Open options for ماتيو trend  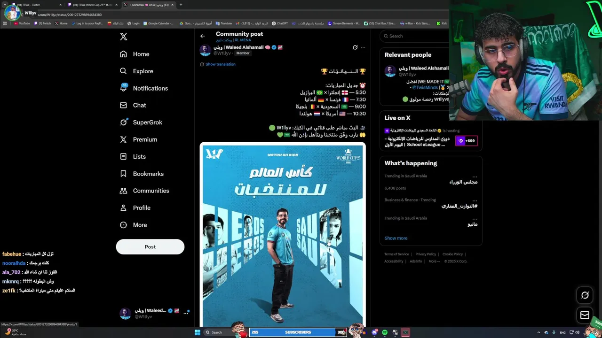pos(475,218)
